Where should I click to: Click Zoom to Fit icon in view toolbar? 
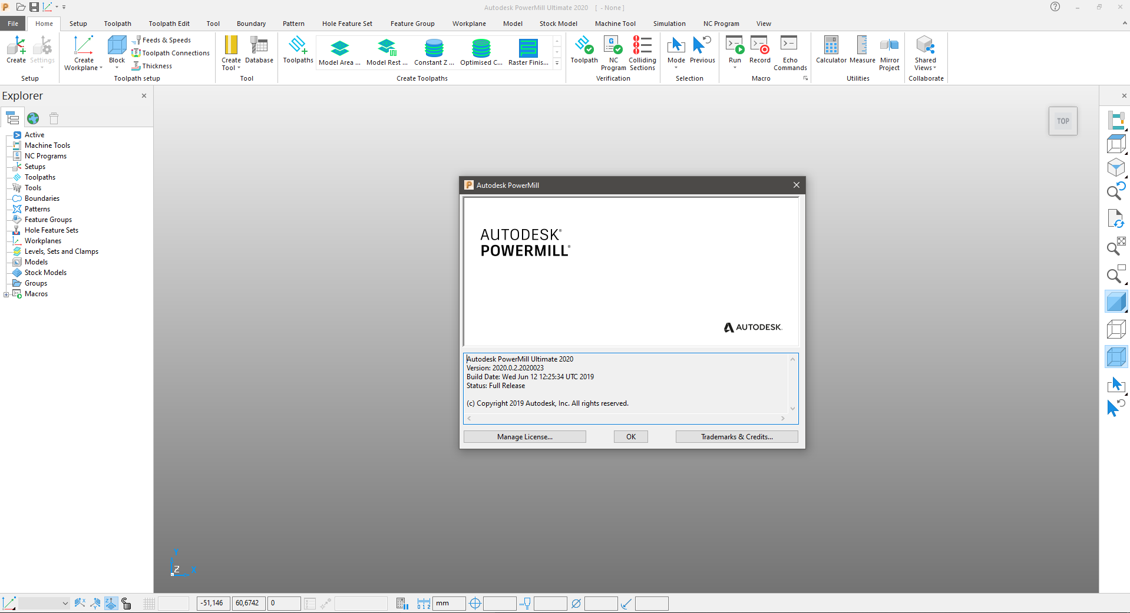point(1116,247)
